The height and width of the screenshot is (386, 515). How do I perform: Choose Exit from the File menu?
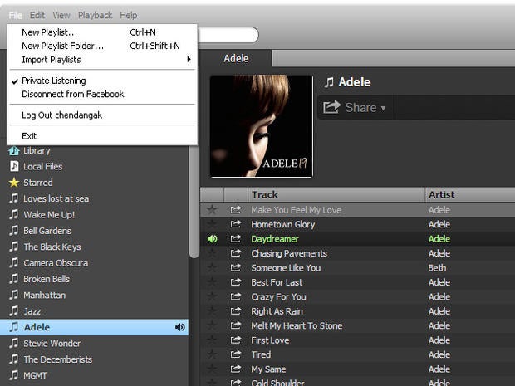[x=102, y=135]
